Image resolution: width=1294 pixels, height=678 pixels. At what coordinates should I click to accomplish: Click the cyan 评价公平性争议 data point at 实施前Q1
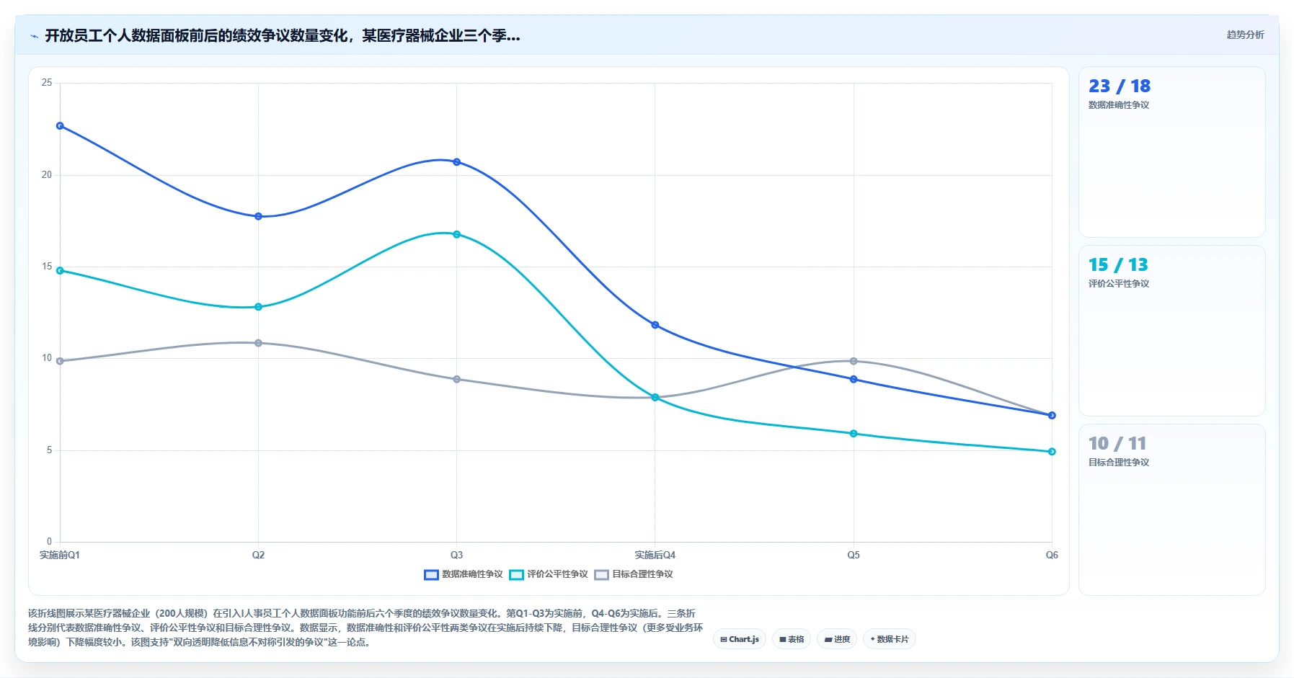coord(60,271)
